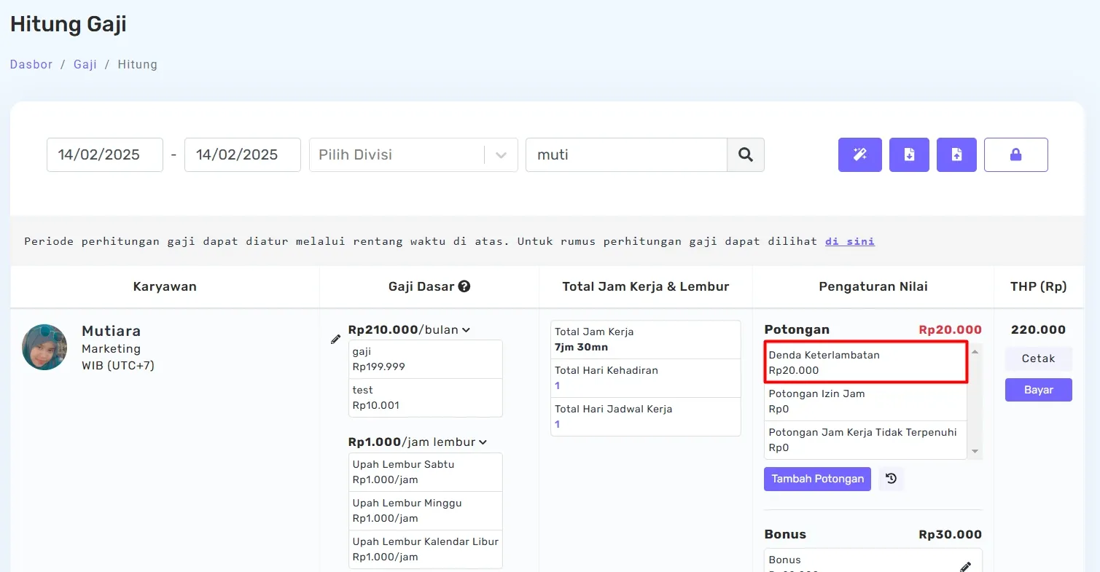The image size is (1100, 572).
Task: Click the pencil edit icon beside Gaji Dasar amount
Action: (335, 339)
